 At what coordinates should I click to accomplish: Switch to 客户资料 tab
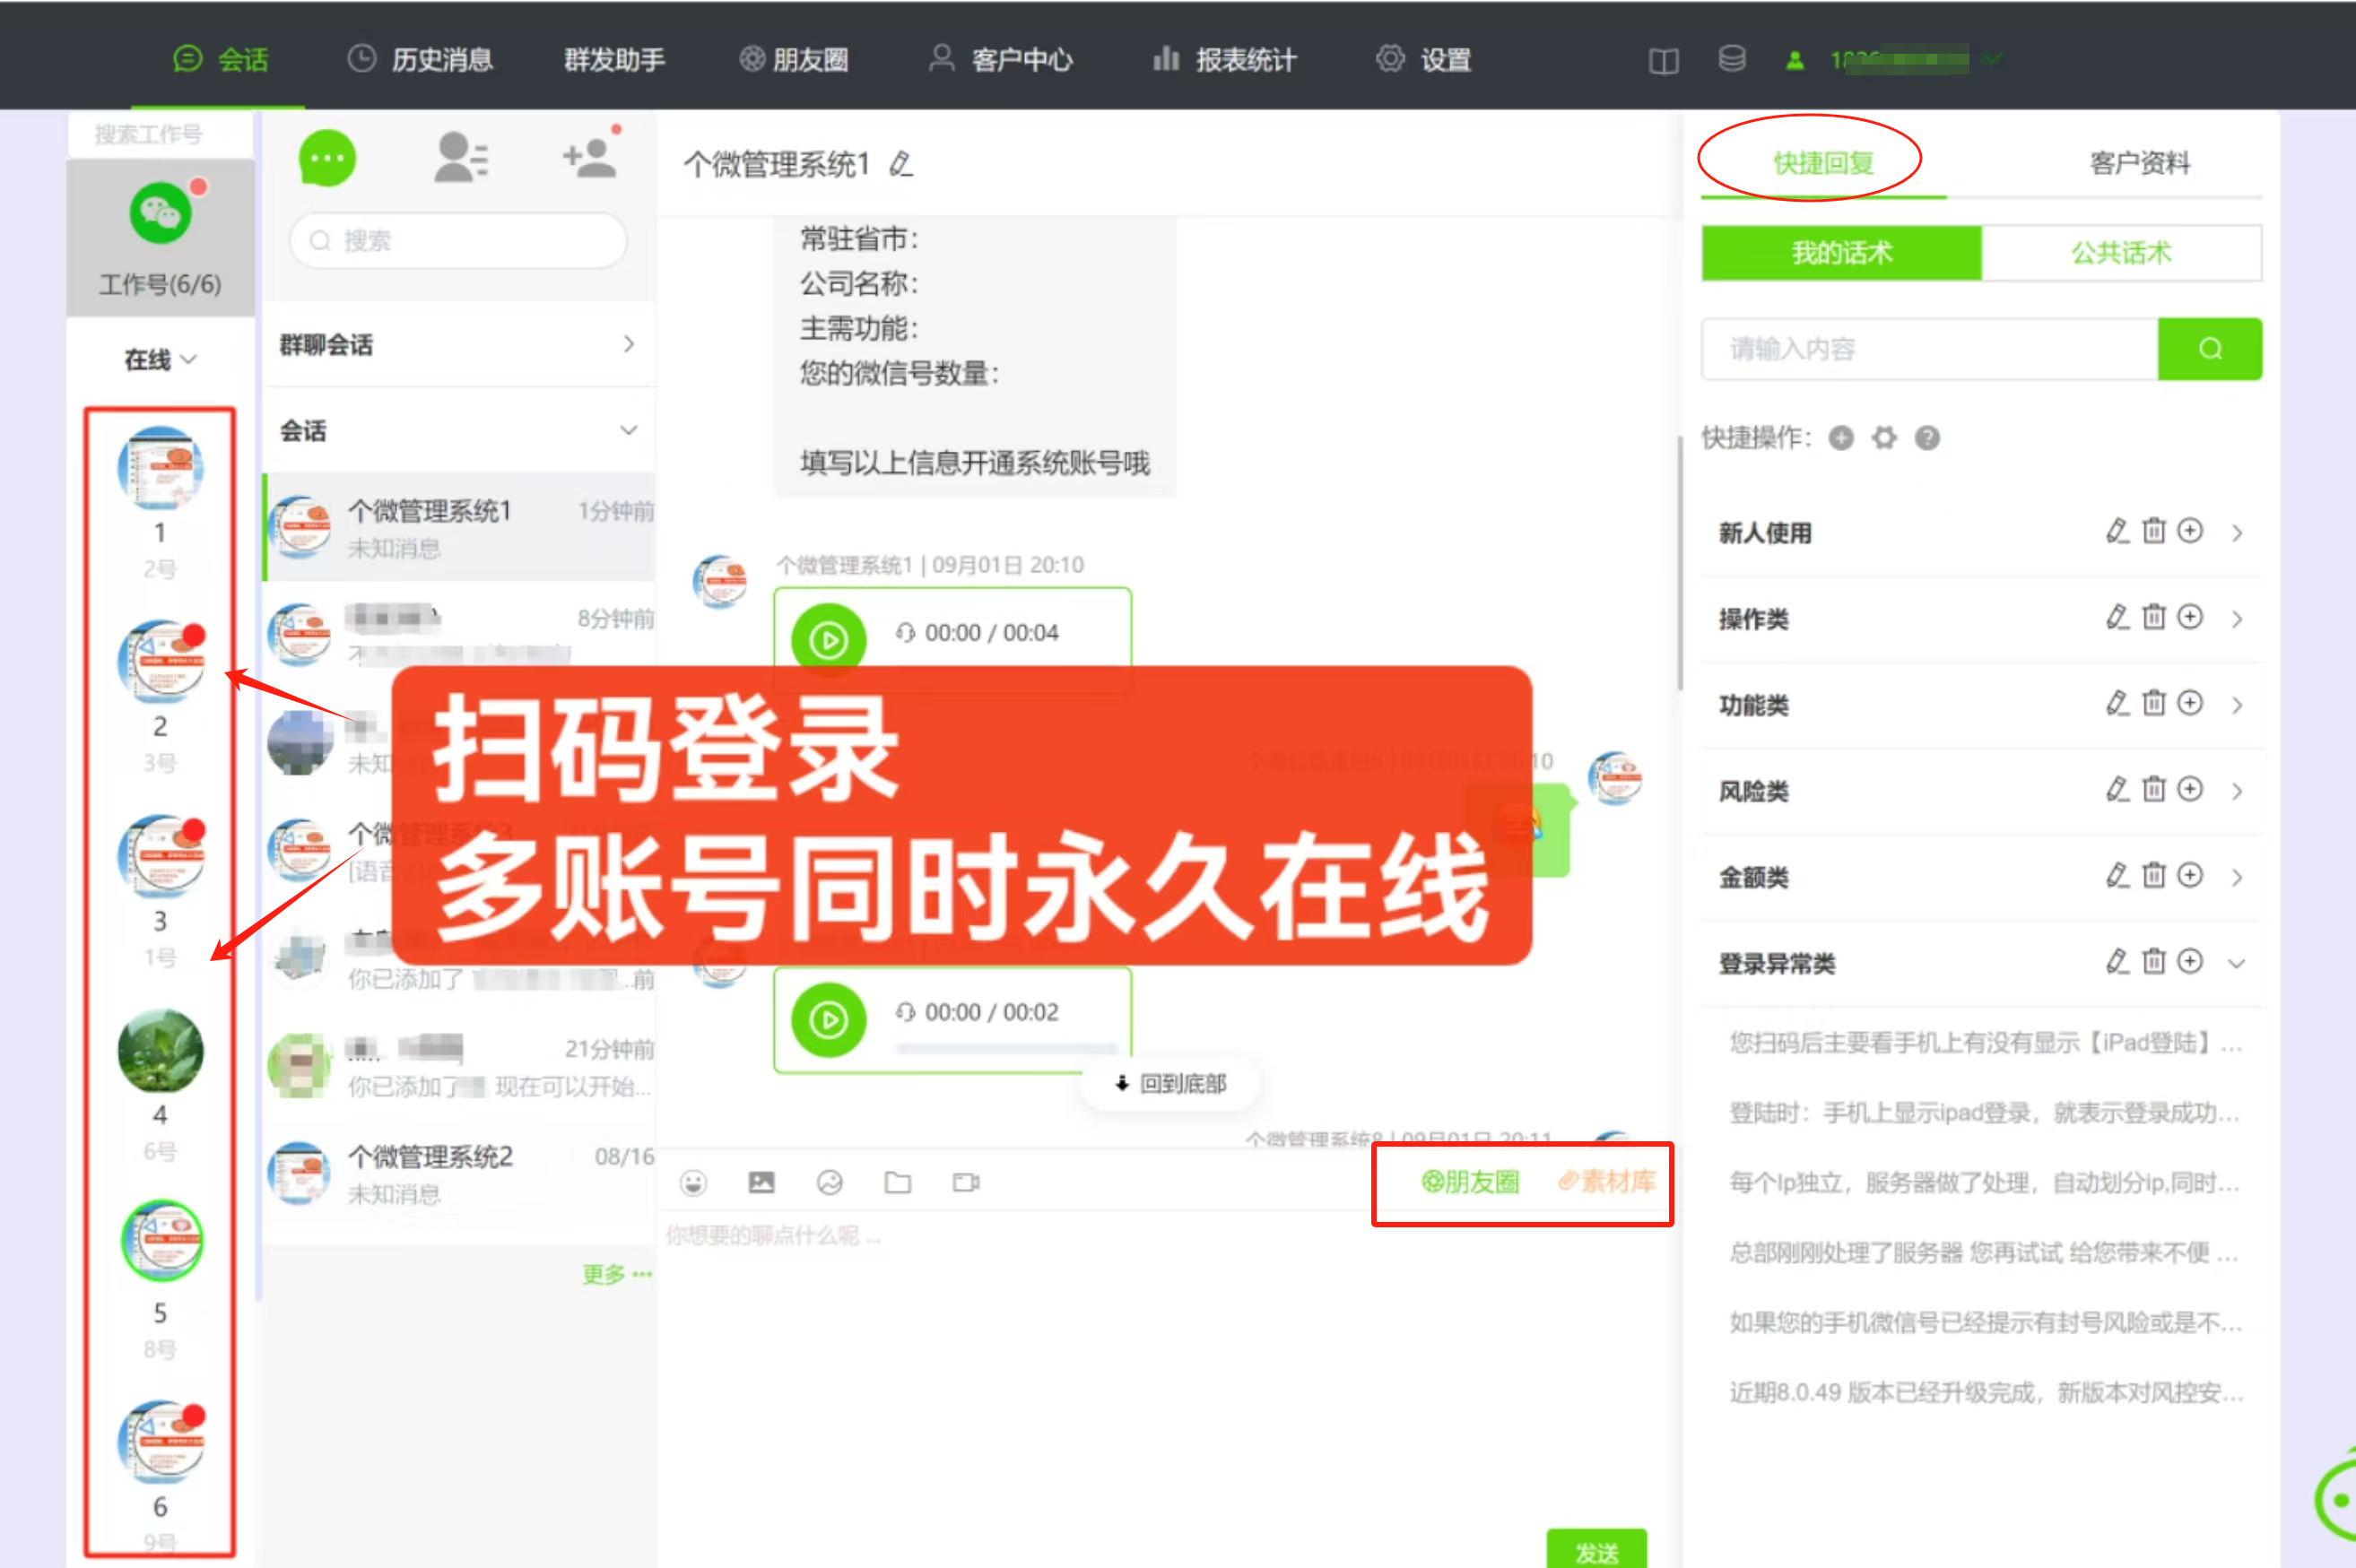point(2139,163)
